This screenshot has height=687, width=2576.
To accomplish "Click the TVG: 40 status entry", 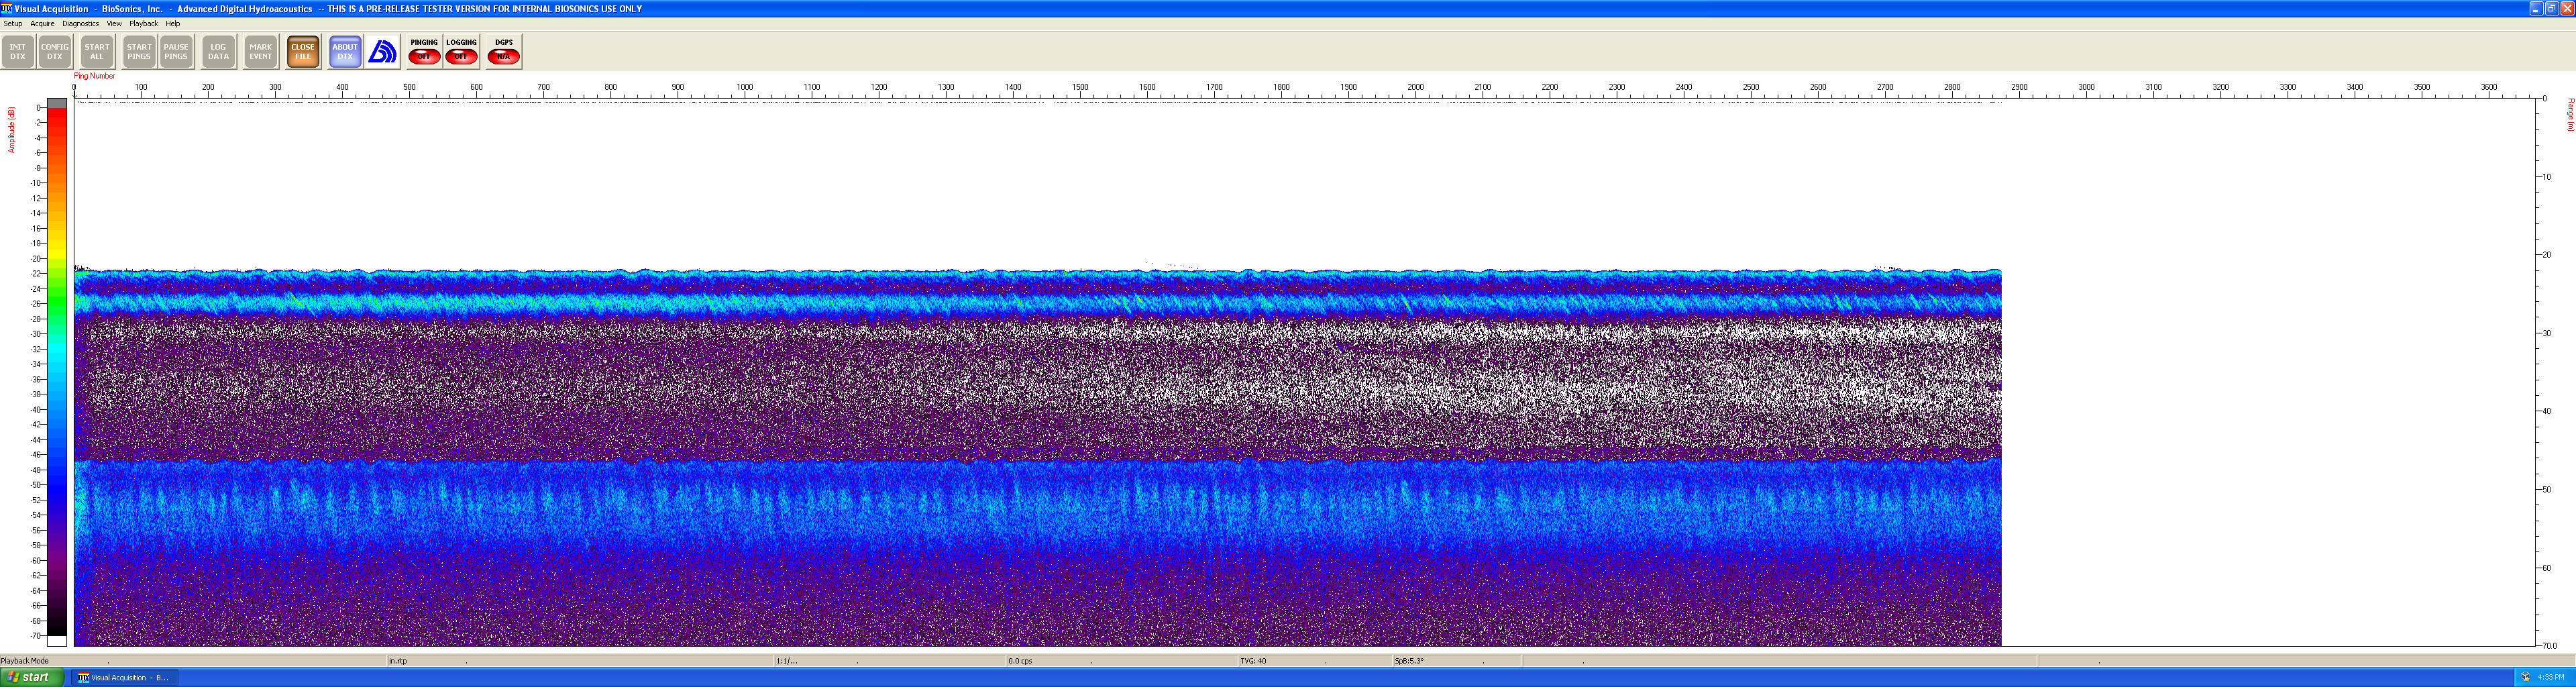I will pos(1253,661).
